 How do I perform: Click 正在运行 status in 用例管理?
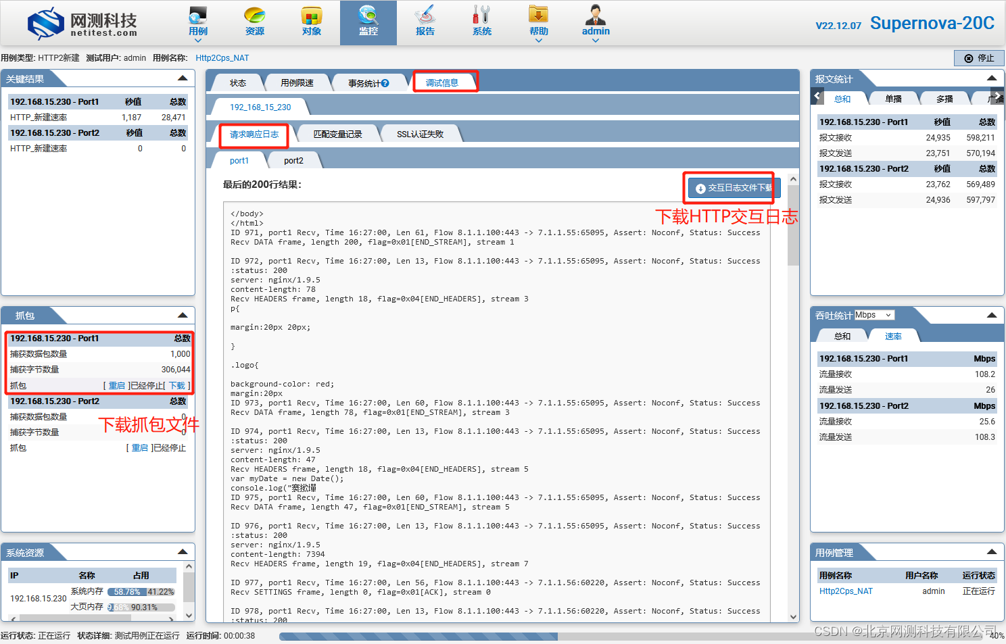[979, 591]
